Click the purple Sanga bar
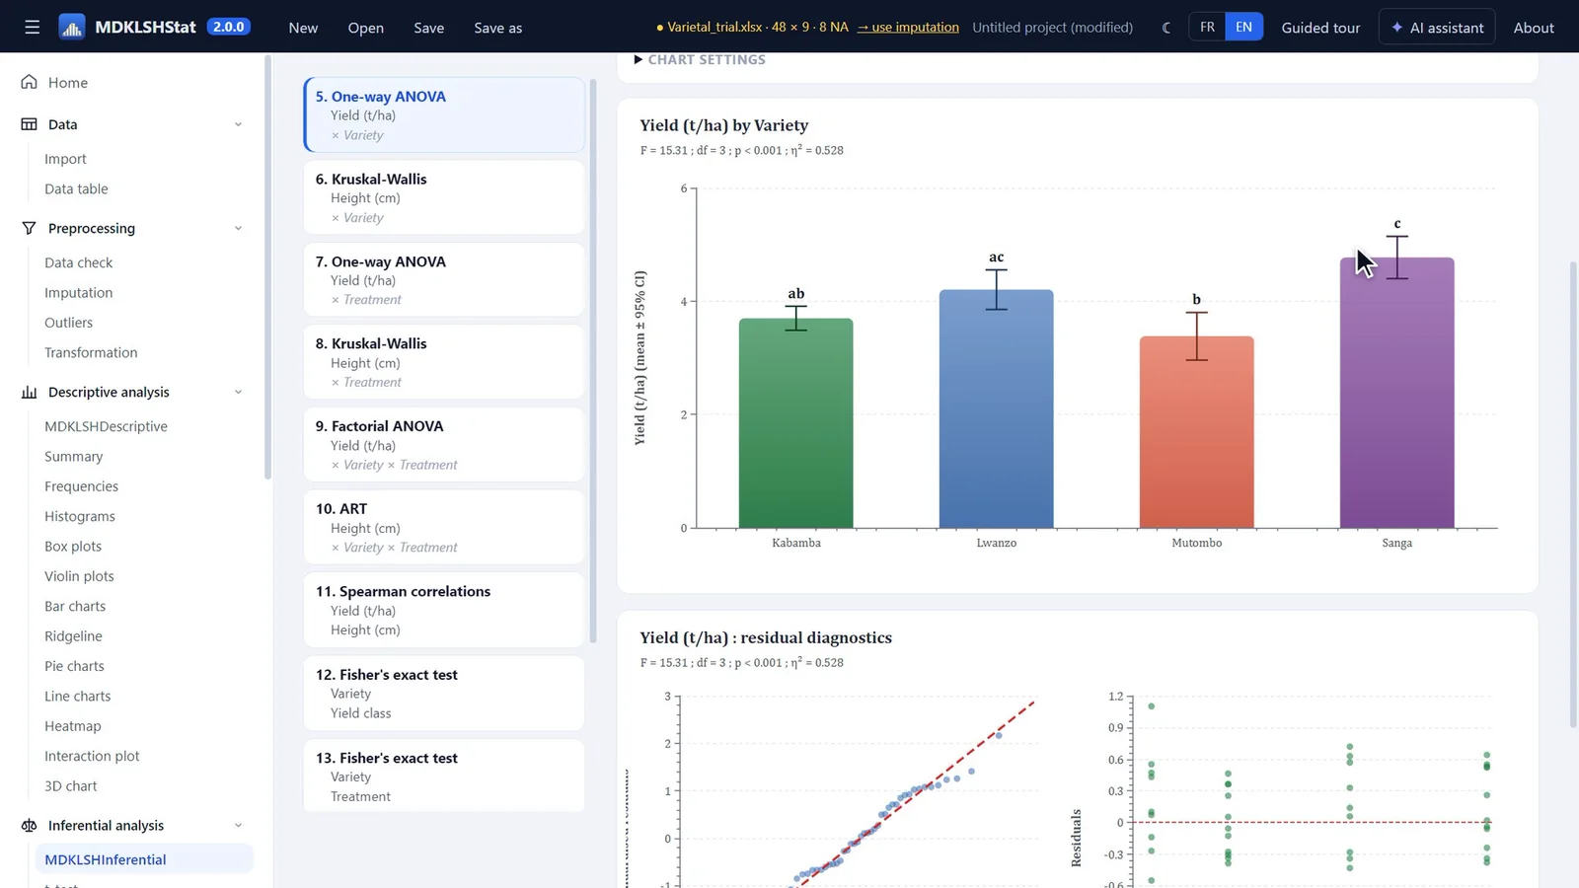This screenshot has height=888, width=1579. click(1396, 393)
